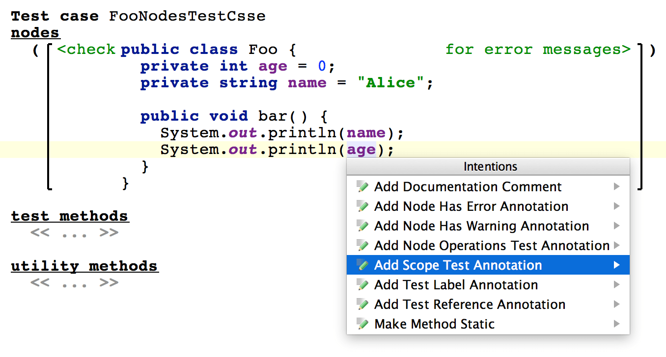
Task: Click the highlighted age reference in println
Action: click(361, 150)
